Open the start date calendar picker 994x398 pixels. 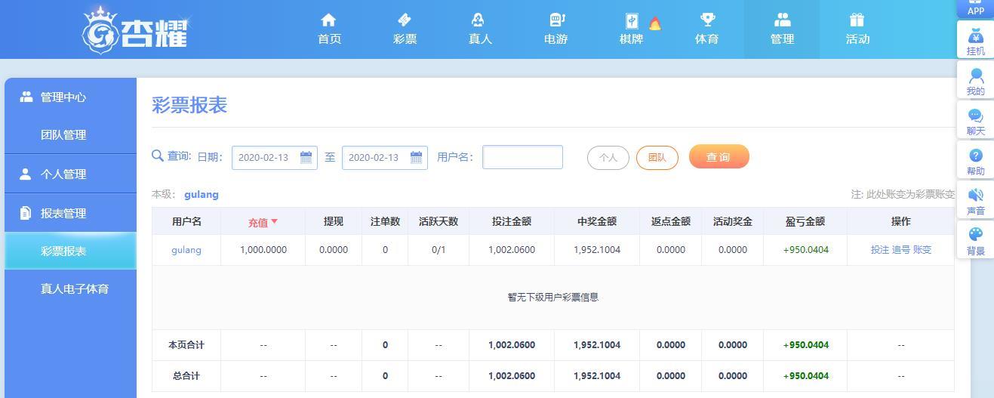(306, 157)
